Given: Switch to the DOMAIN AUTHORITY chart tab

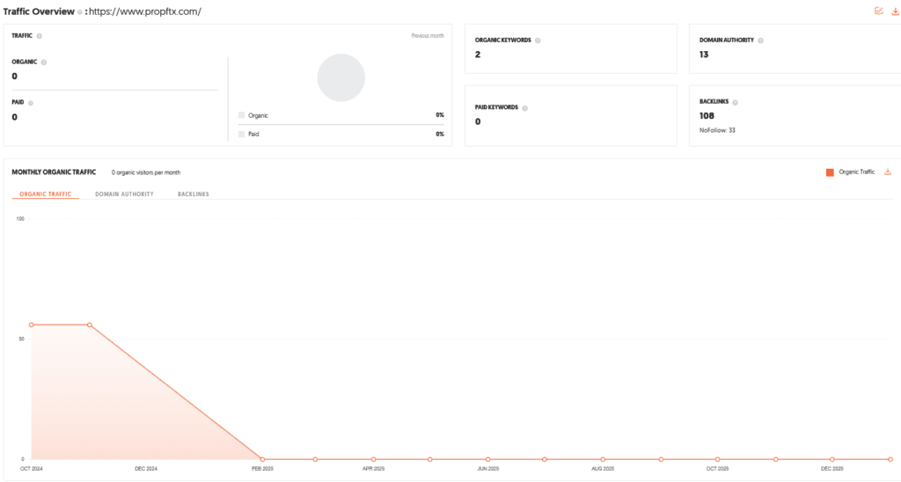Looking at the screenshot, I should (125, 194).
